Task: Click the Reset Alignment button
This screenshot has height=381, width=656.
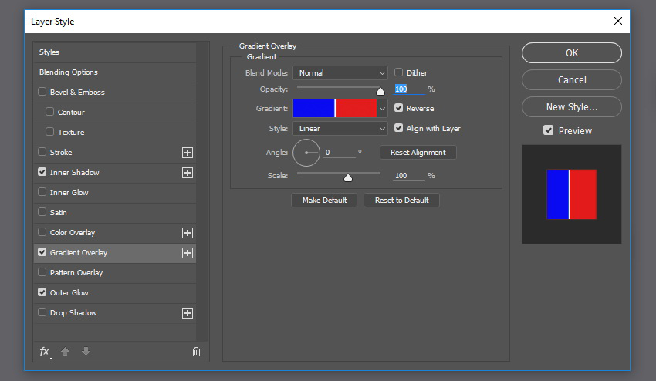Action: tap(418, 153)
